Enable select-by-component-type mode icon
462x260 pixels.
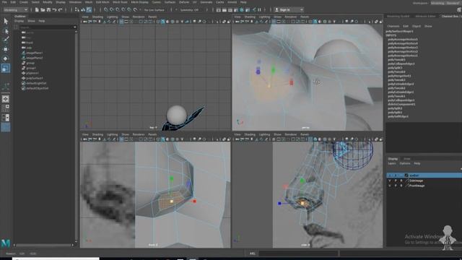[89, 9]
